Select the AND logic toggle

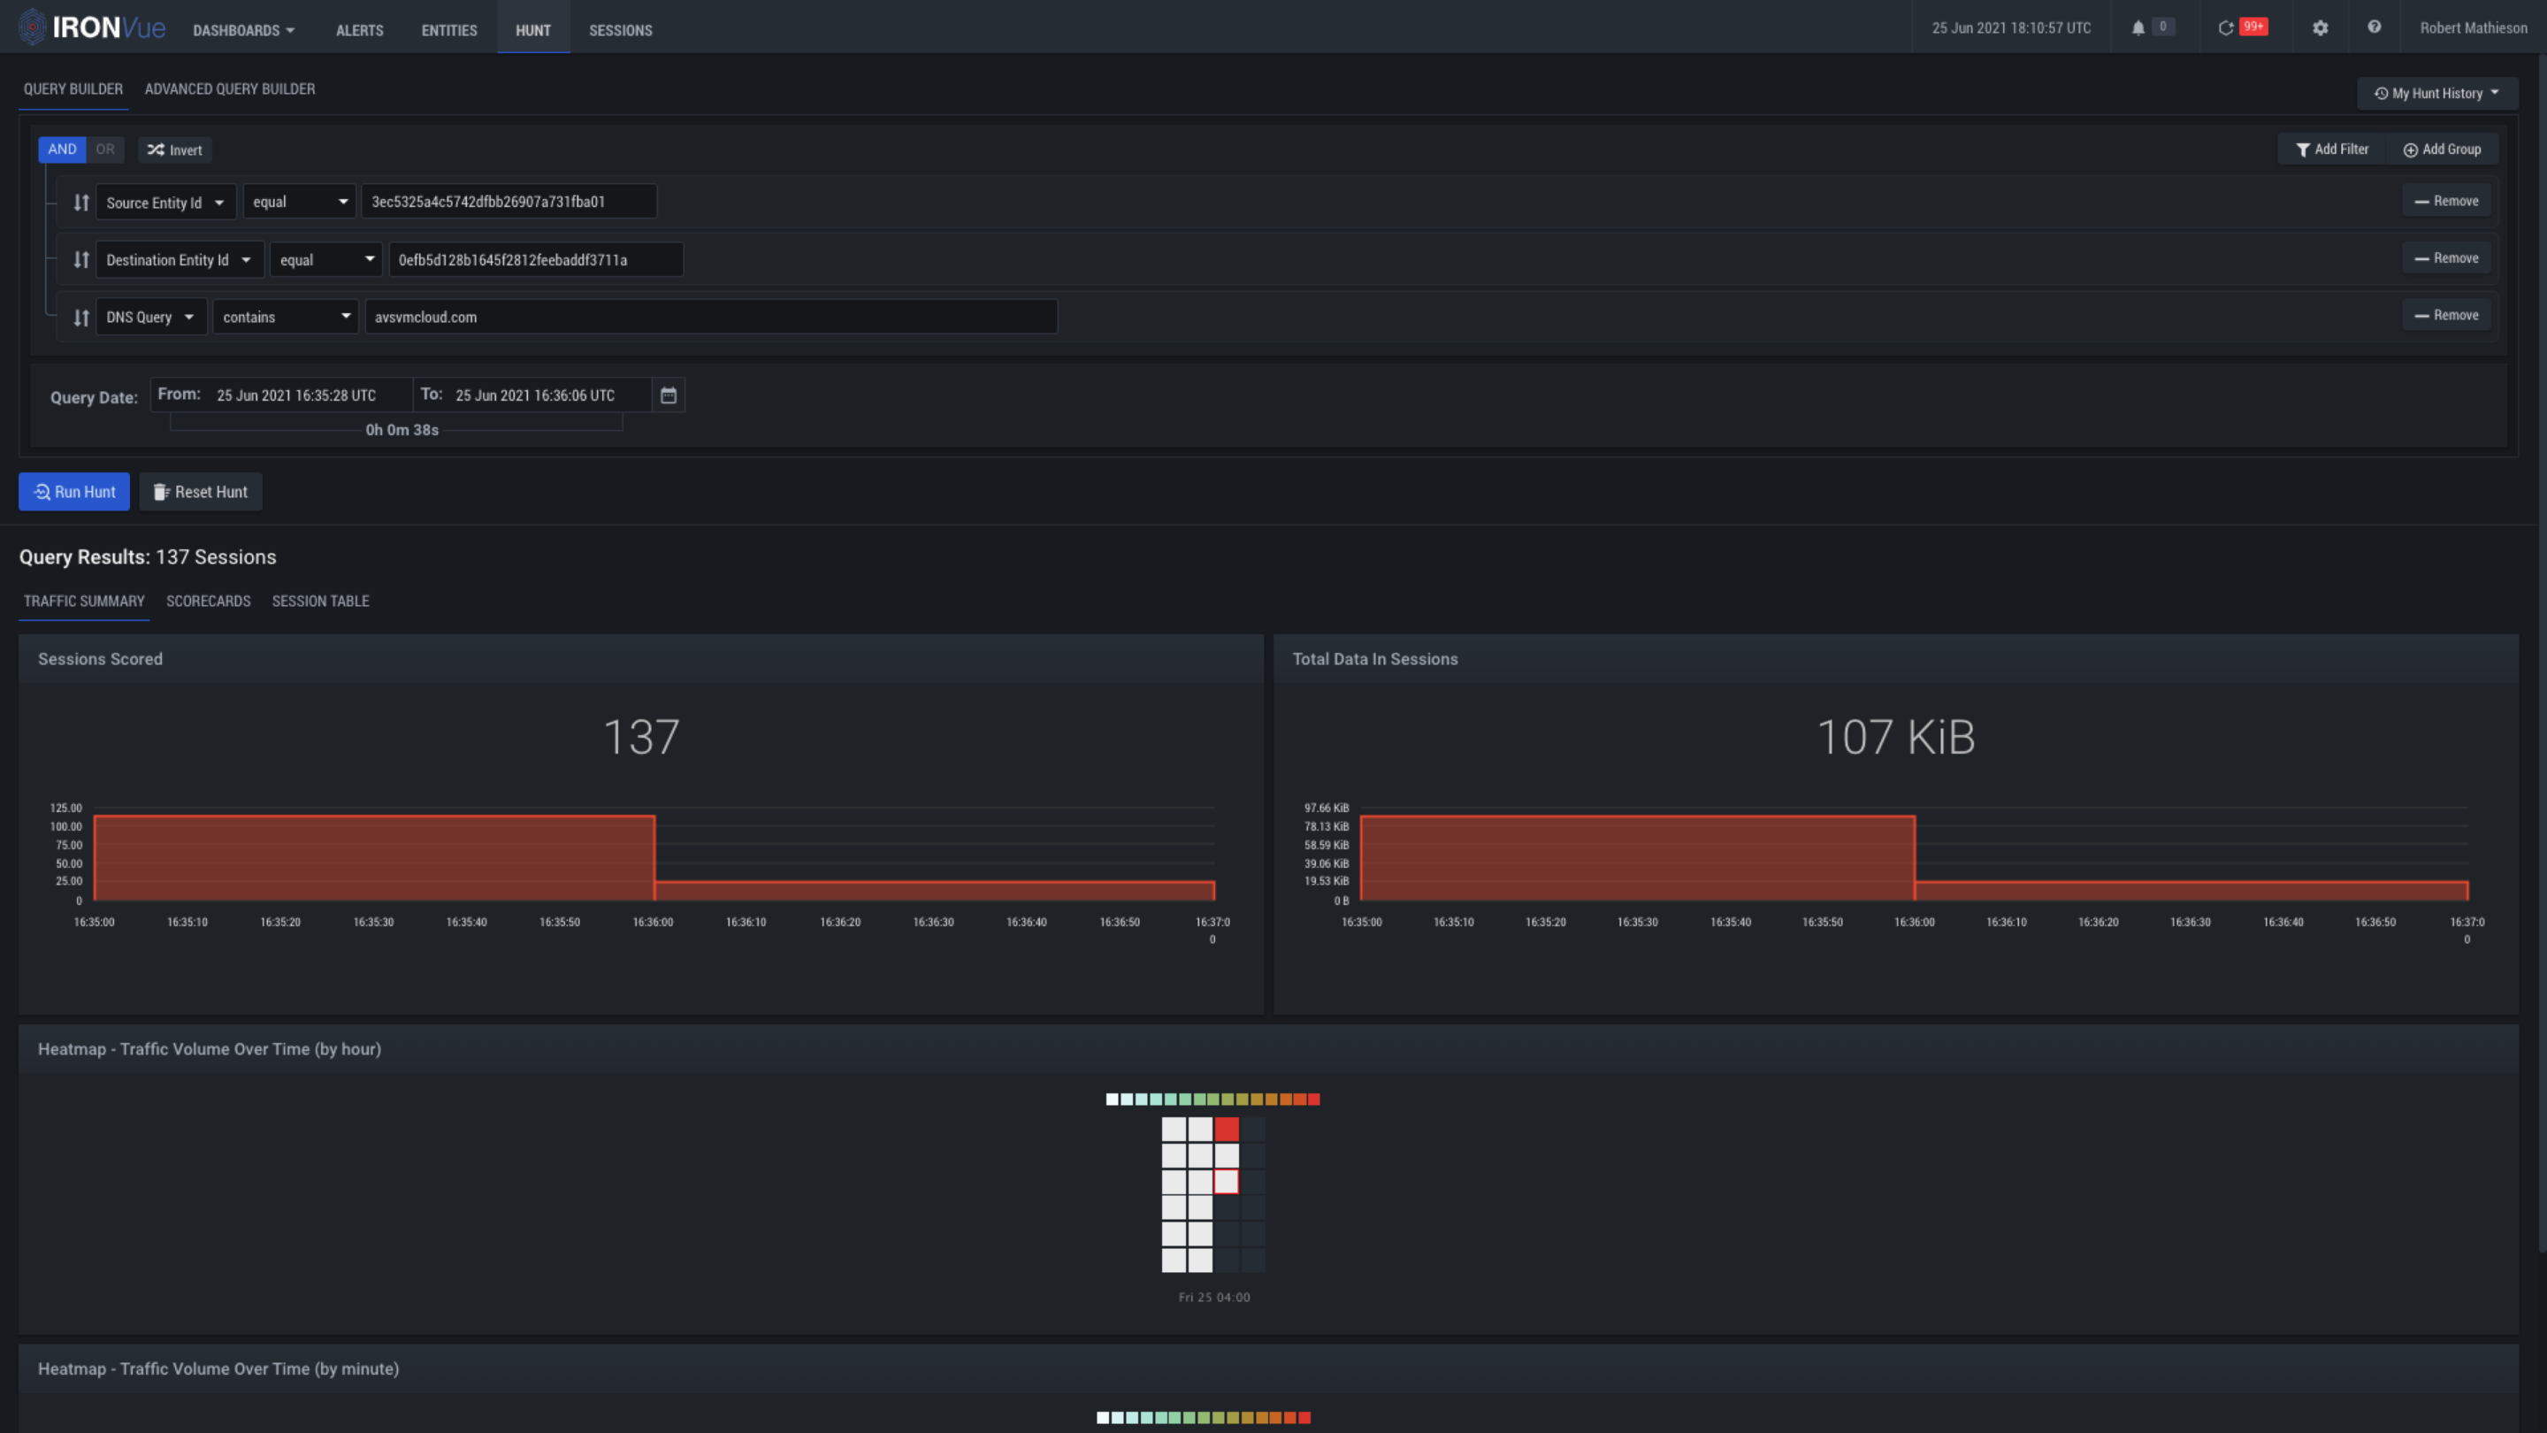[x=61, y=149]
